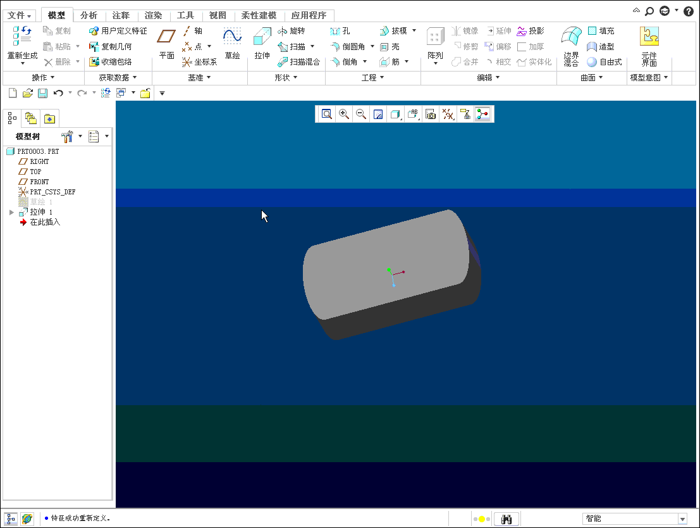Select 复制几何 copy geometry
The height and width of the screenshot is (528, 700).
110,46
